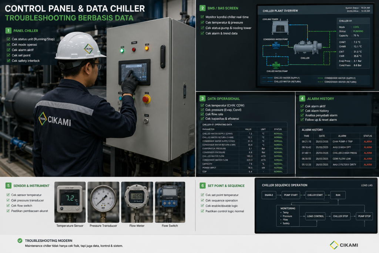Open the Pressure Transducer gauge photo

point(104,202)
